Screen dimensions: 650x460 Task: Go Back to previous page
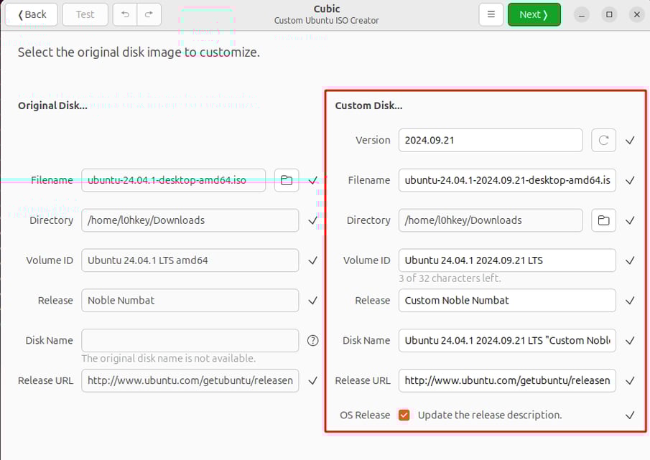(x=32, y=14)
